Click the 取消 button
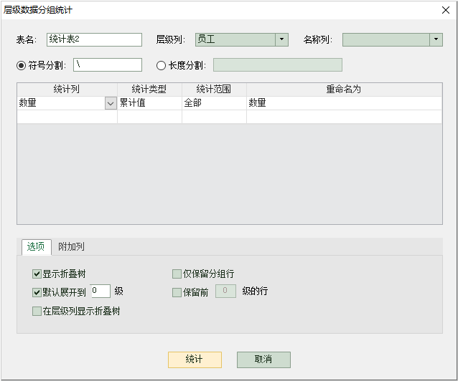 coord(263,360)
